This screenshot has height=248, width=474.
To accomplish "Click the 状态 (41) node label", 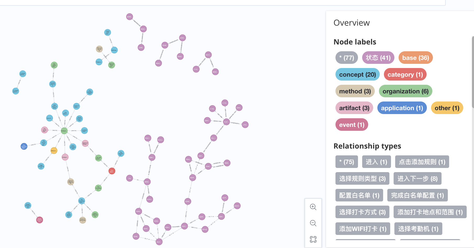I will 378,58.
